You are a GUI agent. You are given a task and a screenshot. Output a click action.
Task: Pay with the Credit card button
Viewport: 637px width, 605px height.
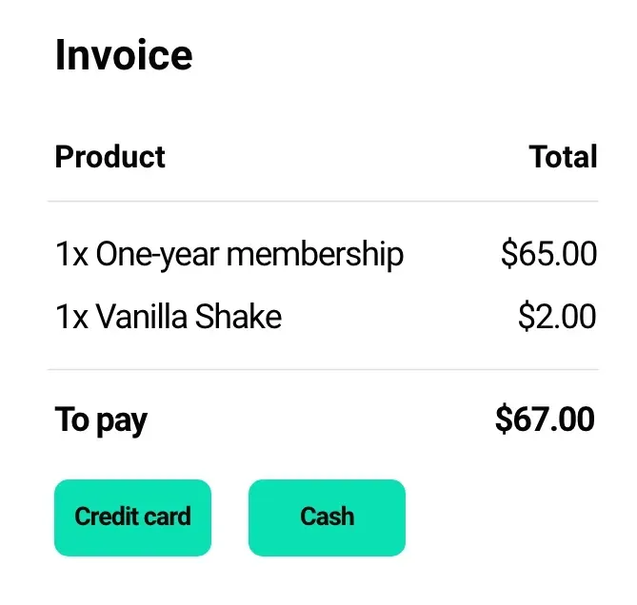click(132, 517)
